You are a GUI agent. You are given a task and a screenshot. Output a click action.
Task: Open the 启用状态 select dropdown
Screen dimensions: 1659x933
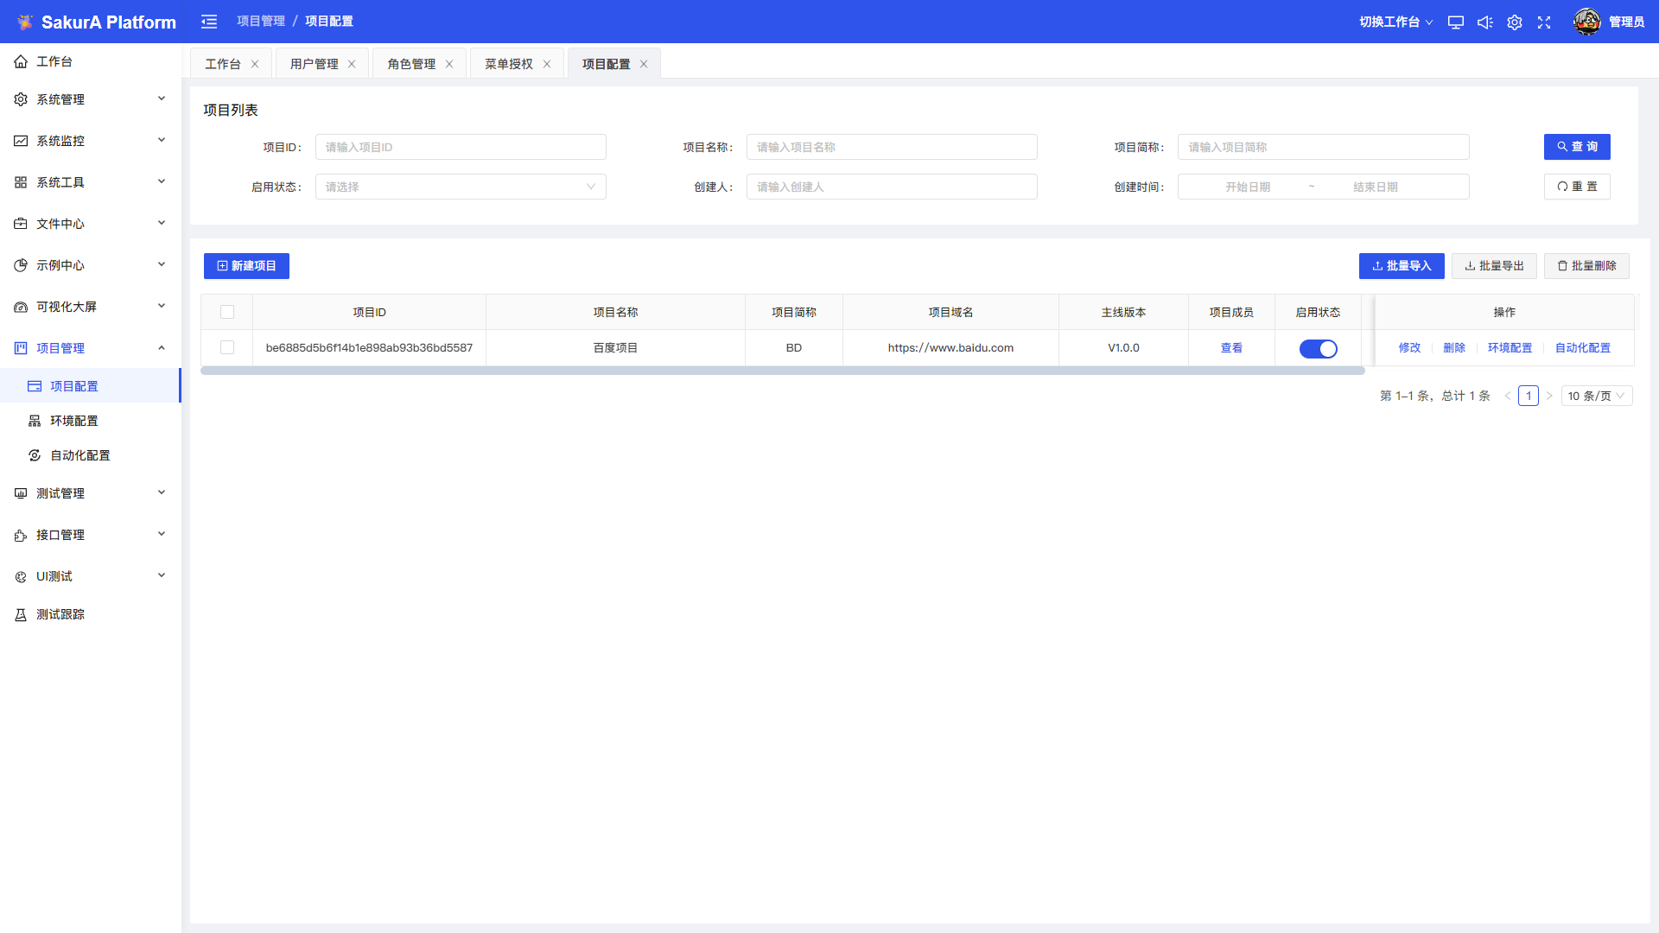click(x=461, y=187)
